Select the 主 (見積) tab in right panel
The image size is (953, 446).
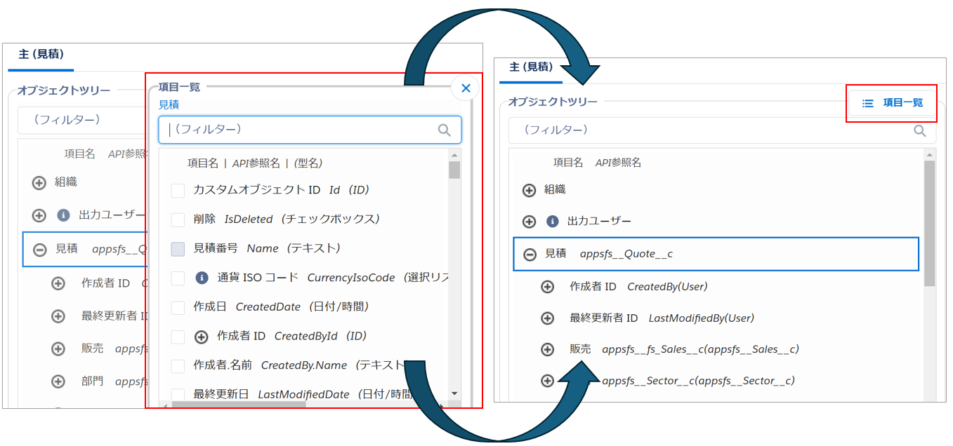[x=531, y=67]
